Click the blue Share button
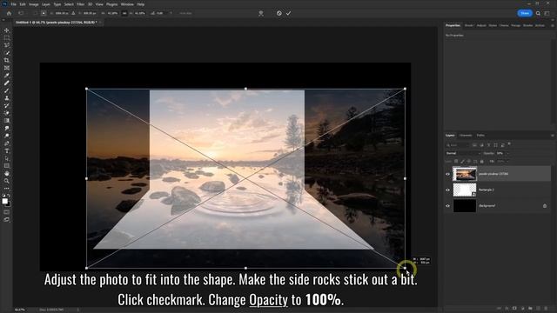Viewport: 557px width, 313px height. (525, 13)
